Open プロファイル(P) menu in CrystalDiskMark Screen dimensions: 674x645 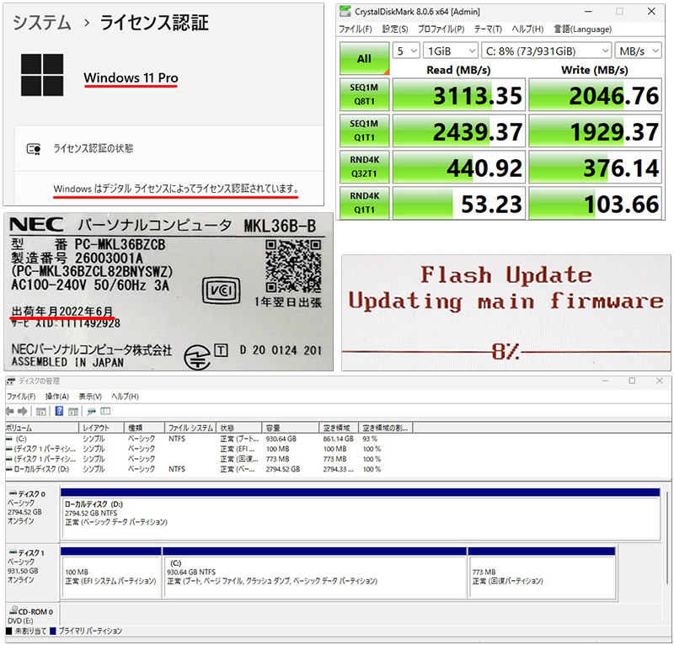(441, 29)
